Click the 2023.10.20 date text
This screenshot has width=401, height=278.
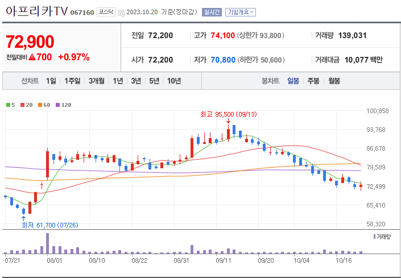coord(142,12)
